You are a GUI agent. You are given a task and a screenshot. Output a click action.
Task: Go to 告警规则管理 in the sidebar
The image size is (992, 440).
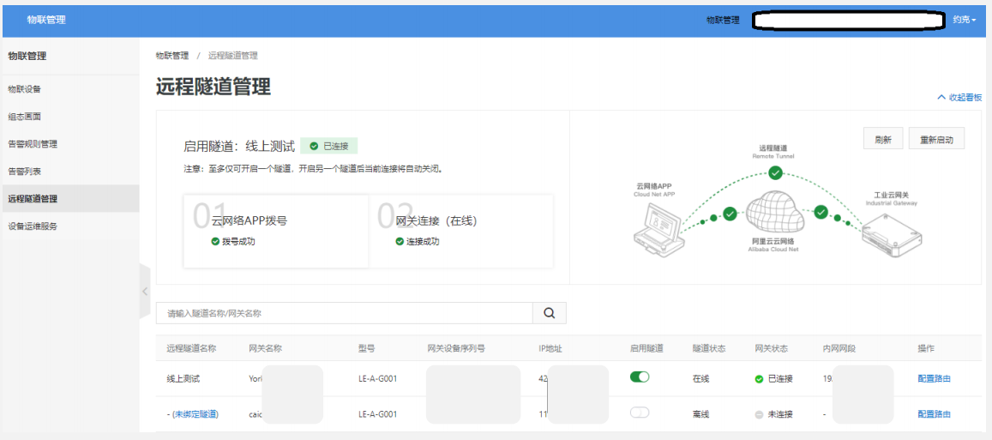(33, 144)
